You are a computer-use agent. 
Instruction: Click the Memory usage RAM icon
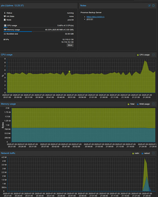(x=5, y=30)
